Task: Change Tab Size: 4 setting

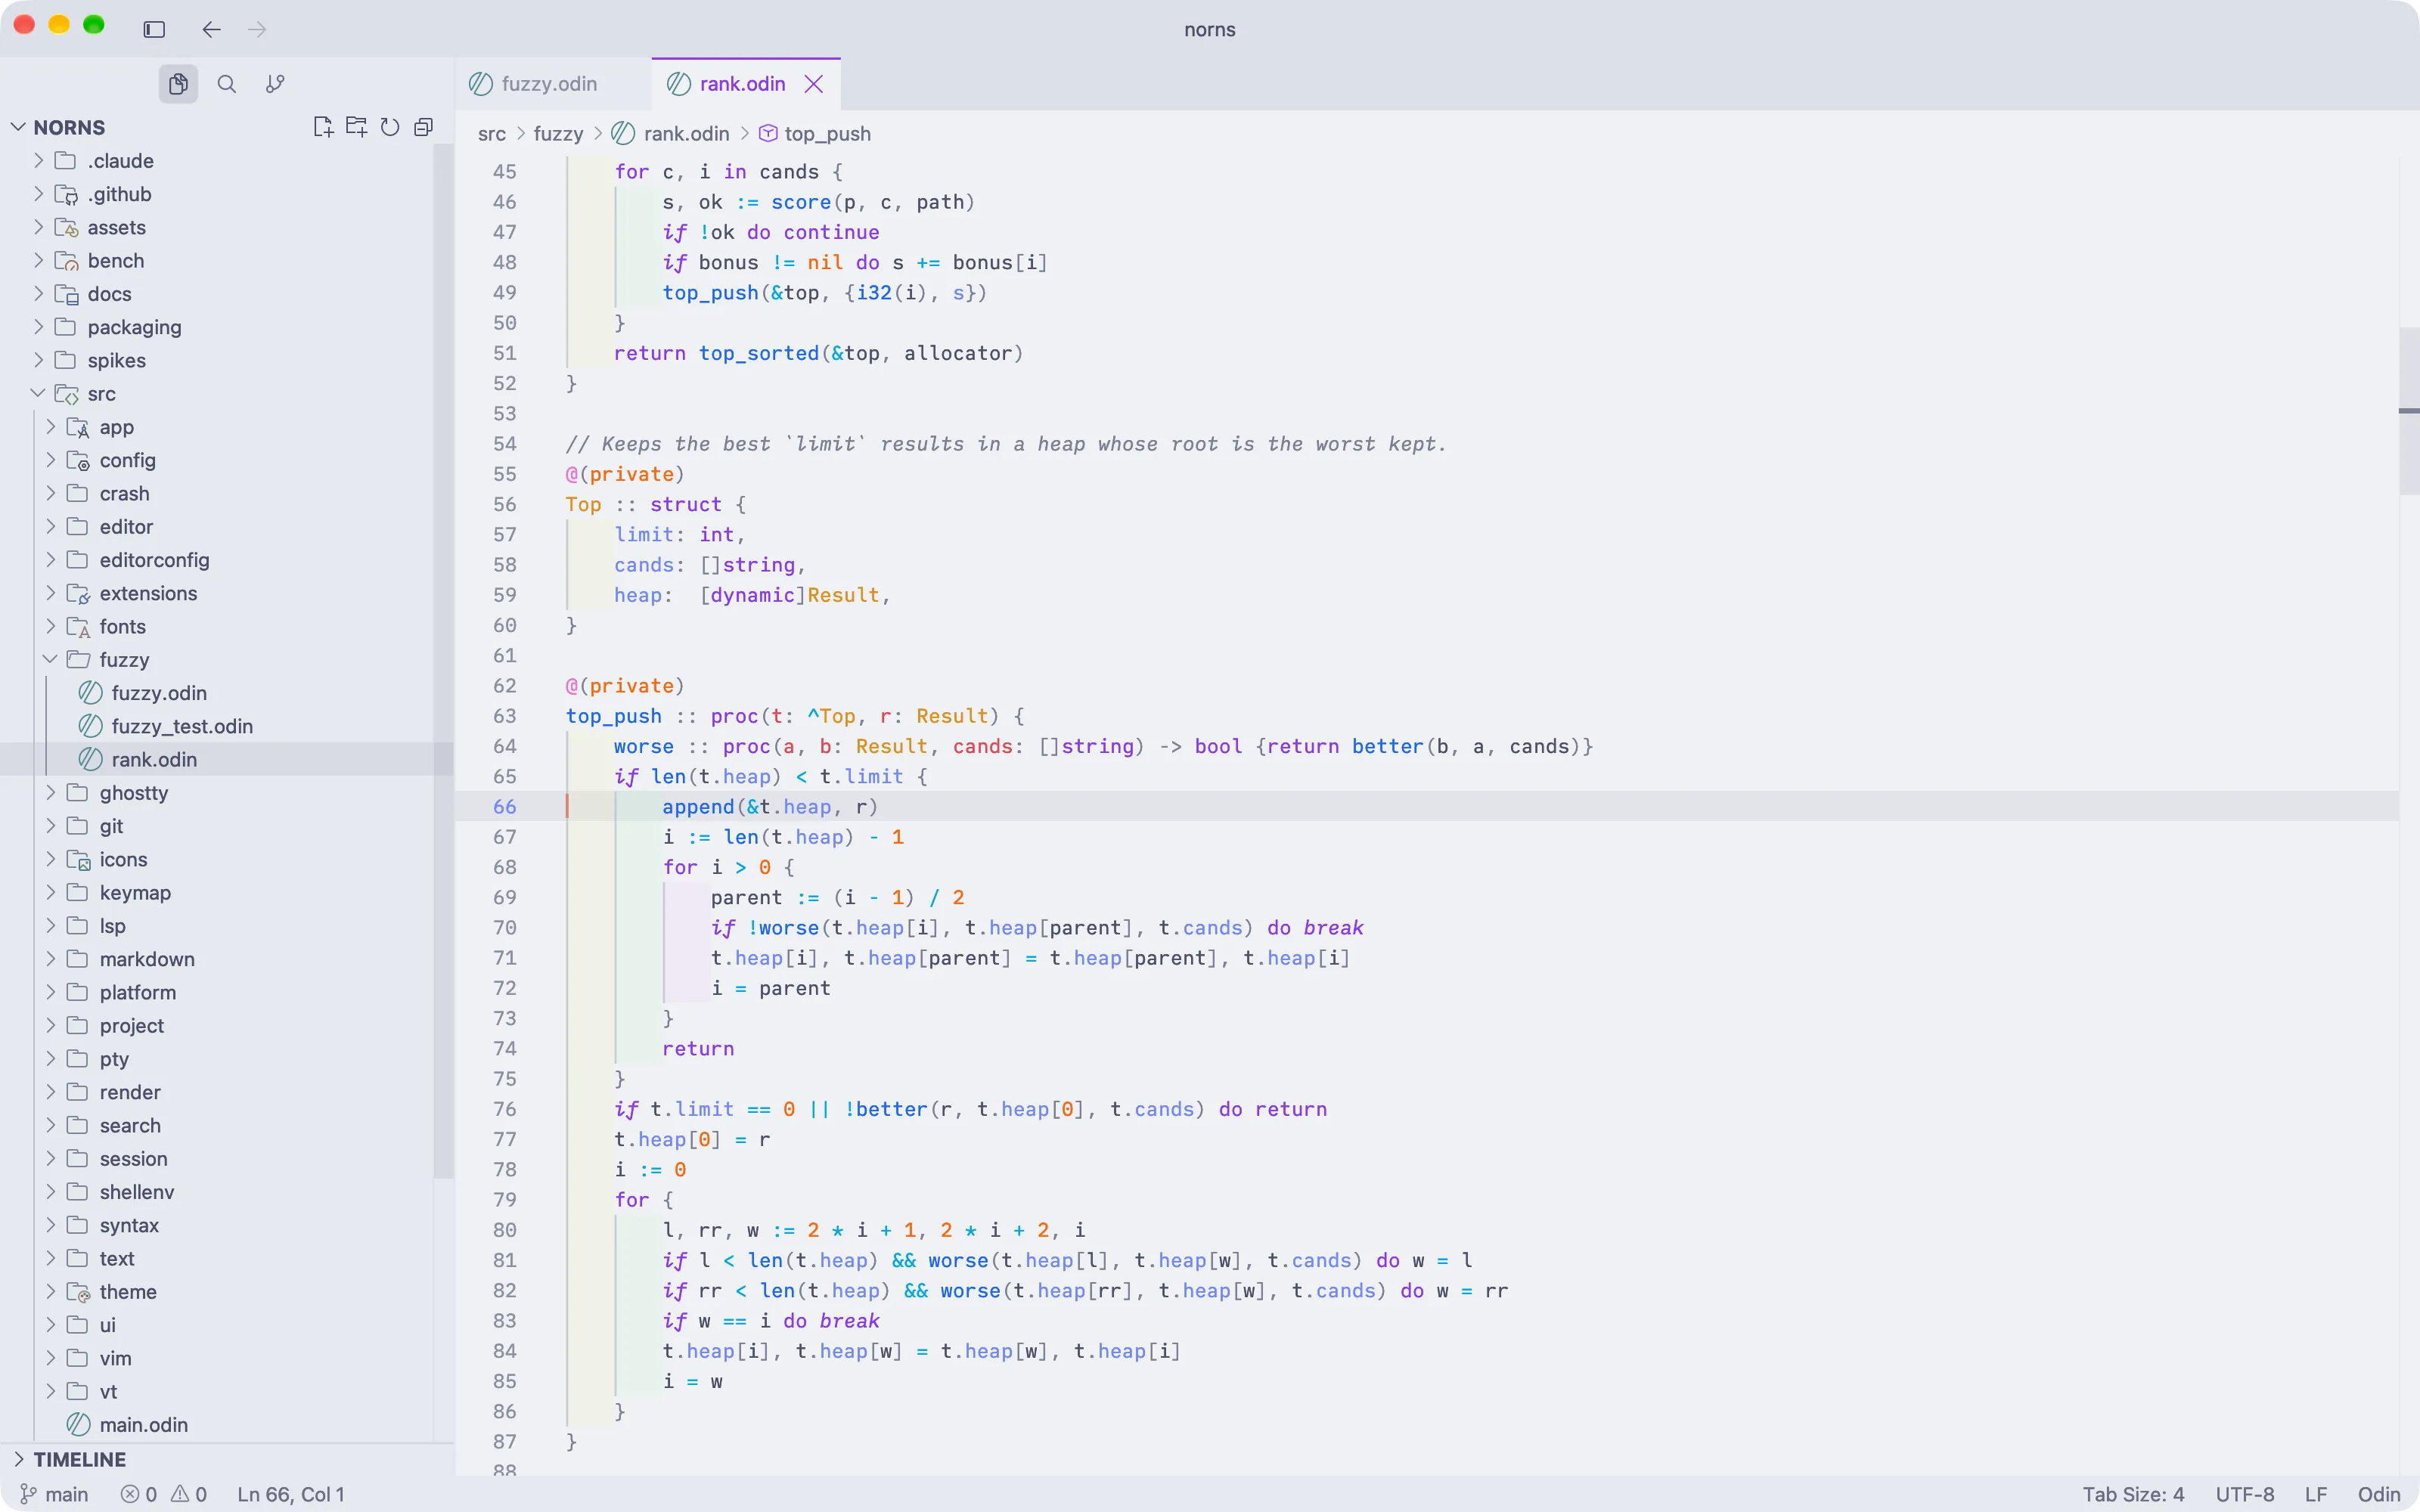Action: (x=2133, y=1494)
